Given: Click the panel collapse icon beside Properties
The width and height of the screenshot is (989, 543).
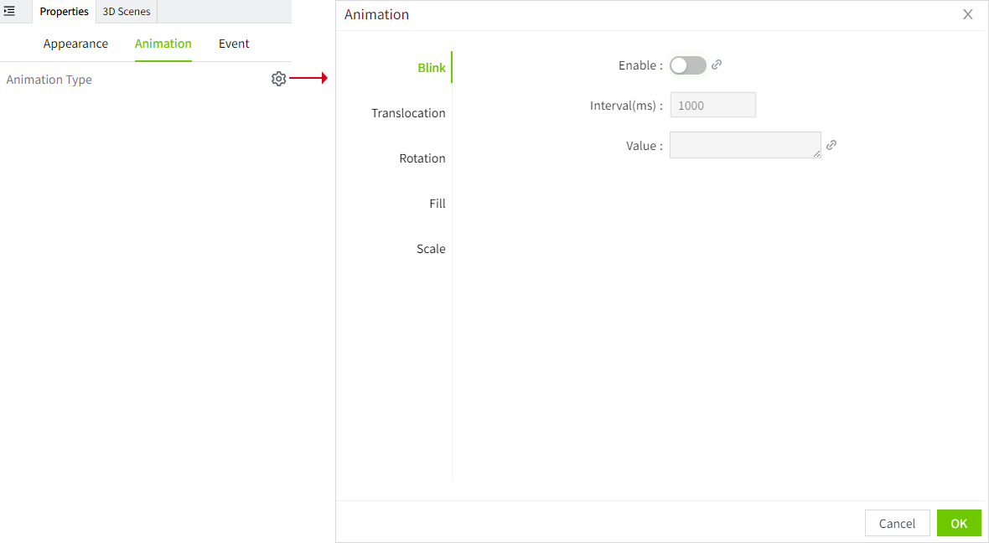Looking at the screenshot, I should tap(10, 11).
